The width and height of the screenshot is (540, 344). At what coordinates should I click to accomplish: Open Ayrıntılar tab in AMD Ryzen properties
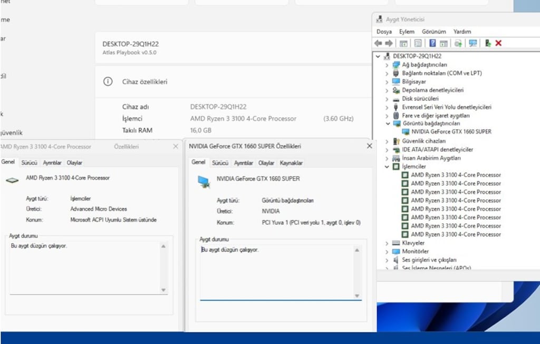coord(52,162)
